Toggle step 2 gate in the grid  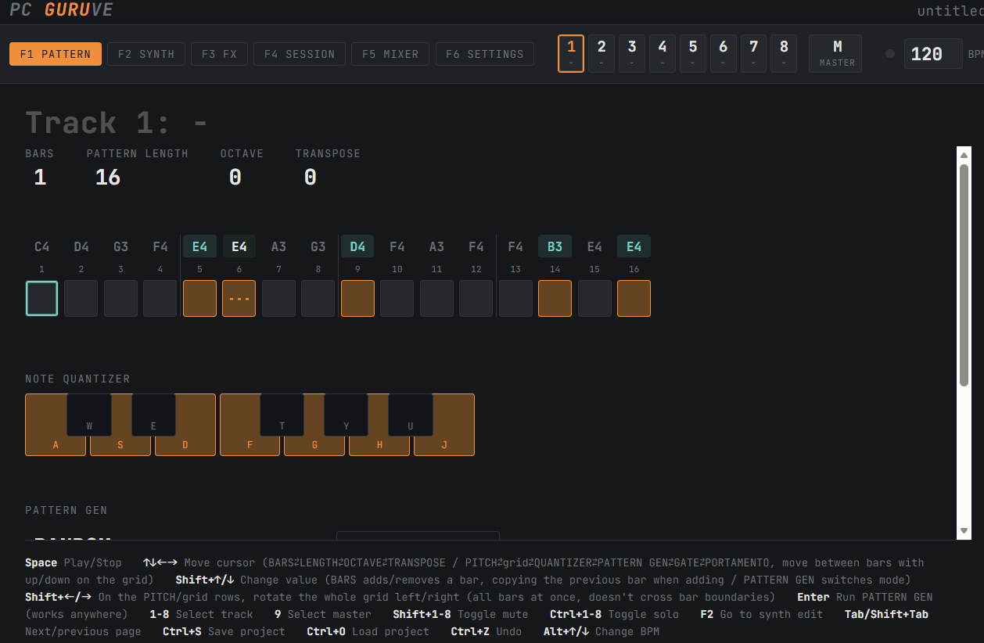(81, 298)
